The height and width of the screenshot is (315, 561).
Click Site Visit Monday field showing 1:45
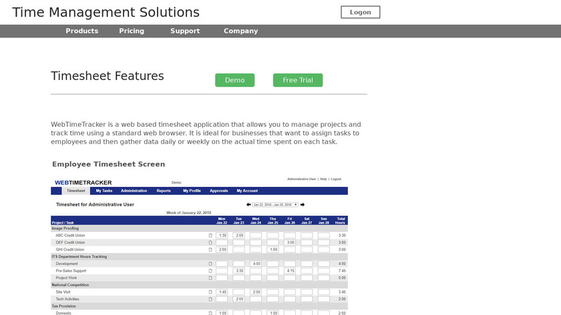(x=222, y=292)
